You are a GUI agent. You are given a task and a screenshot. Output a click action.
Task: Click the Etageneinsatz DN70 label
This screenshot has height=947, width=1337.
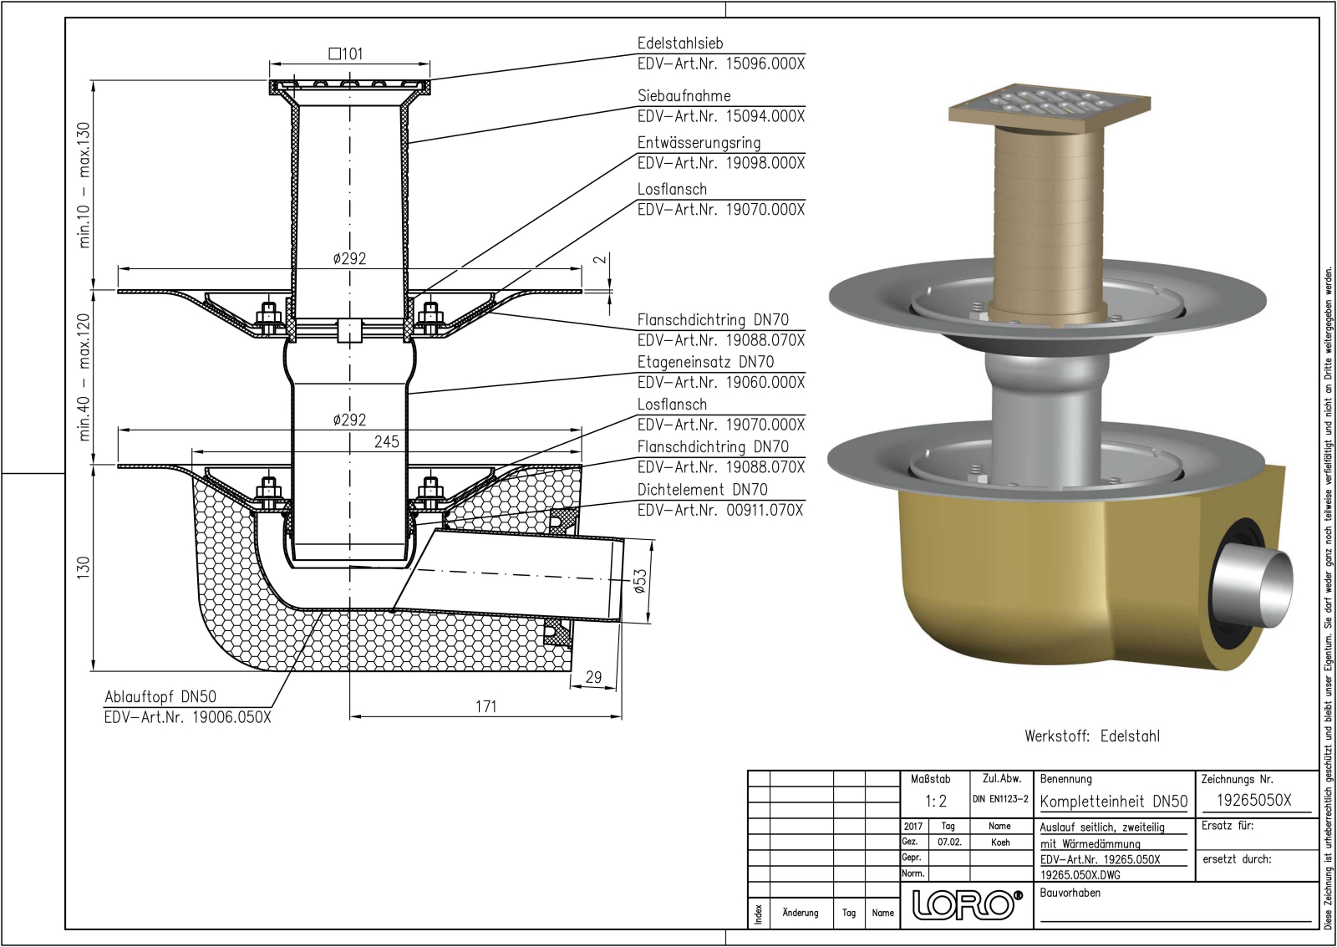[705, 362]
